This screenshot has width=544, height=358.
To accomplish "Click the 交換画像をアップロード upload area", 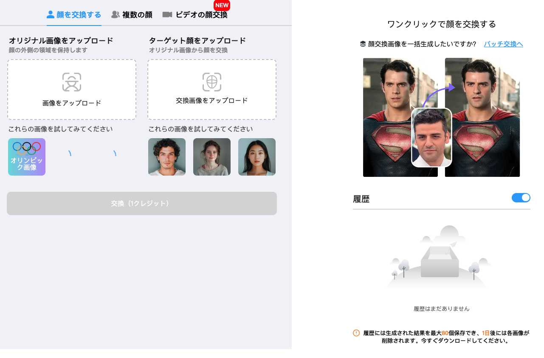I will point(212,89).
